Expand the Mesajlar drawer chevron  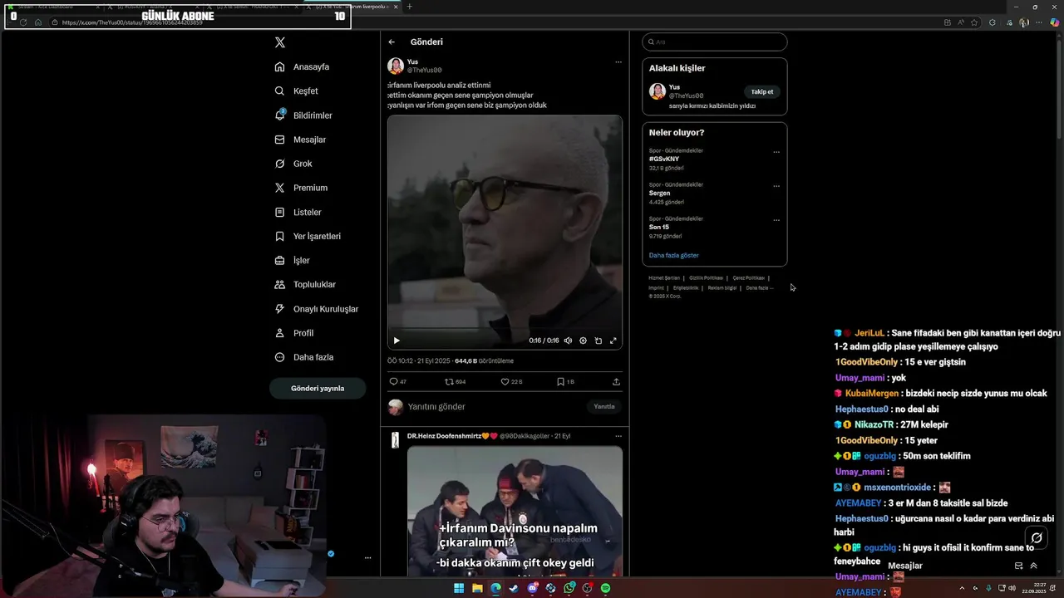tap(1033, 566)
